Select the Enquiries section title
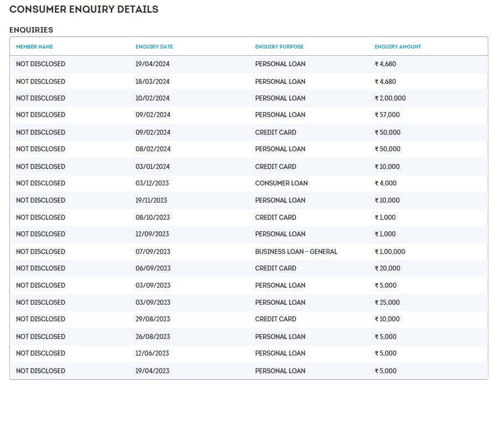This screenshot has height=445, width=498. (x=32, y=30)
